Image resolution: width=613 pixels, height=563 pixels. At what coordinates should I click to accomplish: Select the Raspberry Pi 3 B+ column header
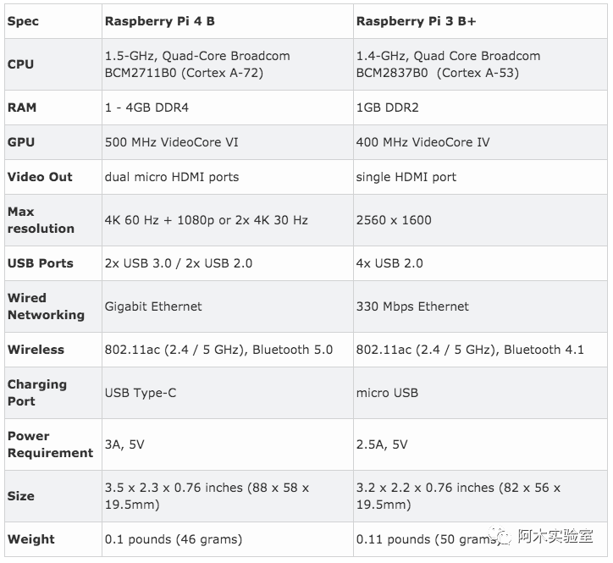(x=416, y=21)
